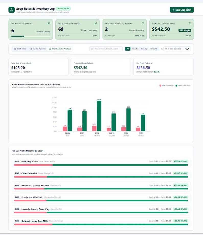Select the Lavender French Green Clay row
The height and width of the screenshot is (235, 203).
(101, 211)
